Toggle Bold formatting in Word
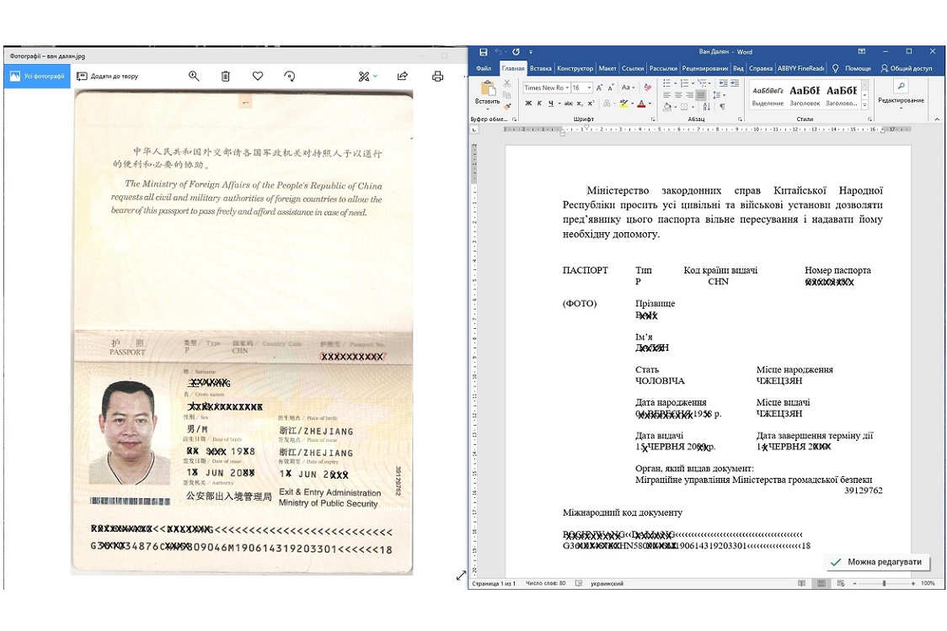The image size is (947, 631). (528, 103)
